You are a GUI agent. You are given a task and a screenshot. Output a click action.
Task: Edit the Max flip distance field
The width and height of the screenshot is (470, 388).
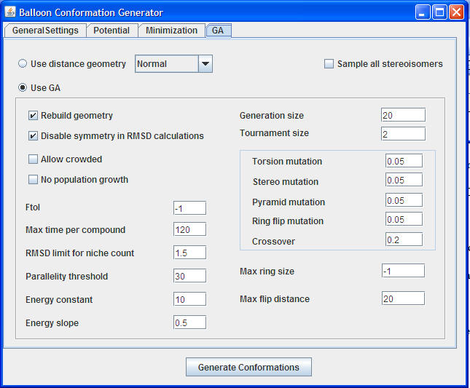(x=402, y=298)
